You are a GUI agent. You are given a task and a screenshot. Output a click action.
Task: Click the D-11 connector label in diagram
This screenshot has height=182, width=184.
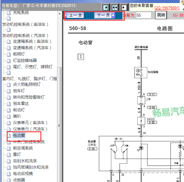pos(152,94)
